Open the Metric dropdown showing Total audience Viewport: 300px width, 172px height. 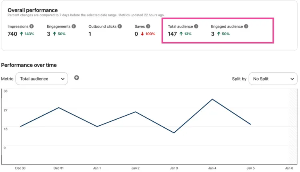coord(42,79)
